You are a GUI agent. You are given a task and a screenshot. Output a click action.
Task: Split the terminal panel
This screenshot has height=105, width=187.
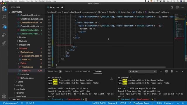click(167, 71)
